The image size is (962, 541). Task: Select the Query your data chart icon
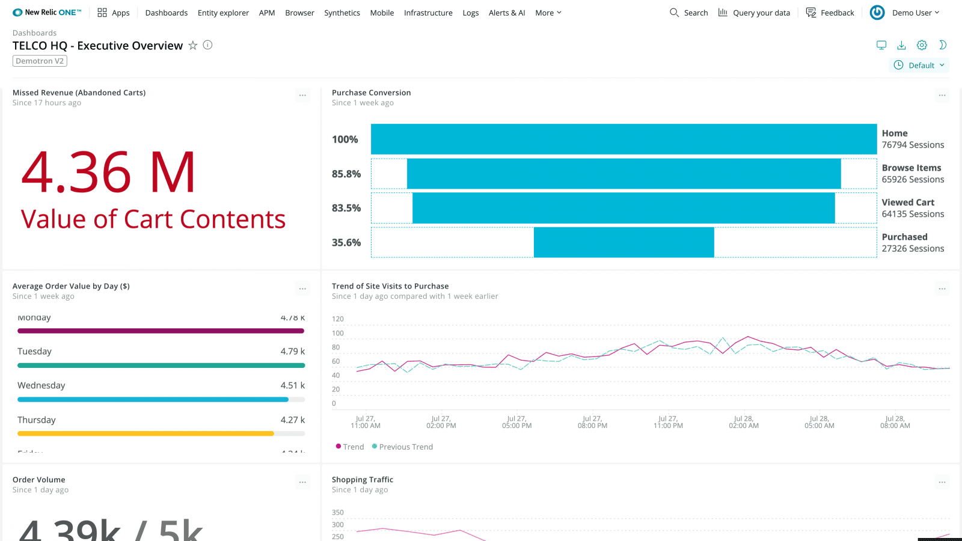coord(722,12)
